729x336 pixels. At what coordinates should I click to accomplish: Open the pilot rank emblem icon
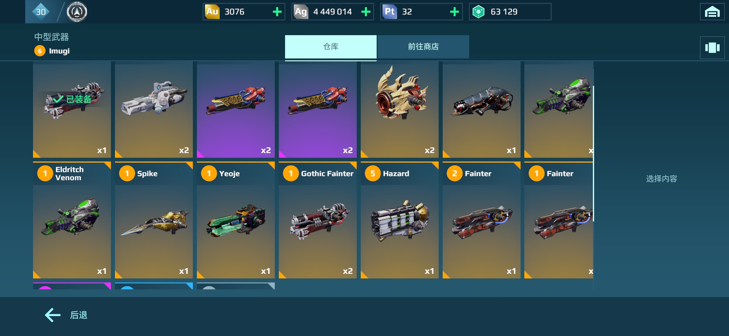77,12
